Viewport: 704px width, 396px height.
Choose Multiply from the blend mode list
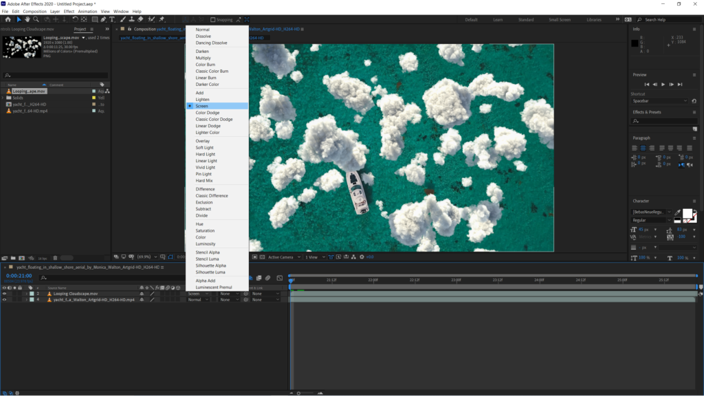click(203, 58)
